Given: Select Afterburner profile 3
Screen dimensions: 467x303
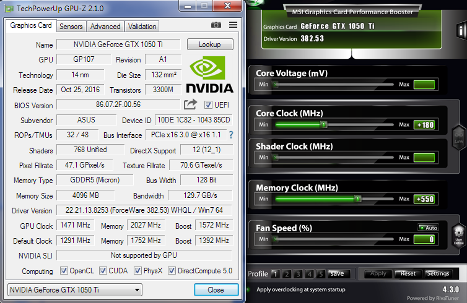Looking at the screenshot, I should [298, 274].
